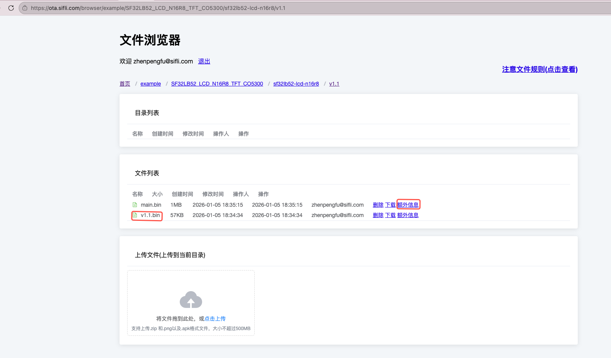The image size is (611, 358).
Task: Open sf32lb52-lcd-n16r8 breadcrumb link
Action: (x=296, y=84)
